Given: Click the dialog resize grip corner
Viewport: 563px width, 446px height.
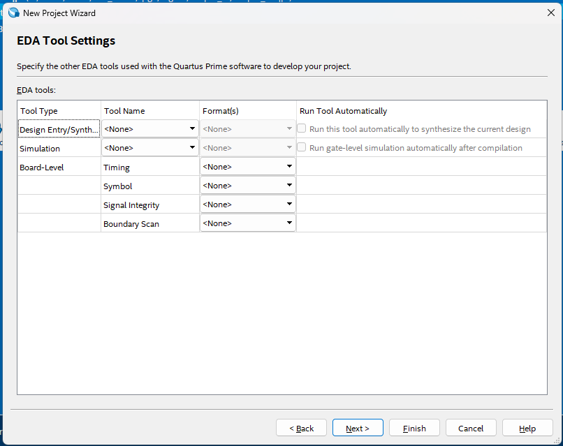Looking at the screenshot, I should (557, 440).
